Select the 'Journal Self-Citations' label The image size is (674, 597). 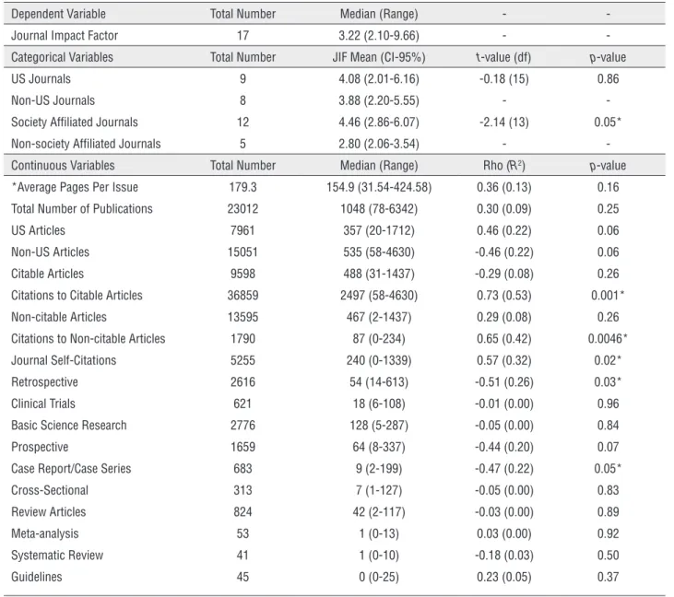click(x=64, y=360)
